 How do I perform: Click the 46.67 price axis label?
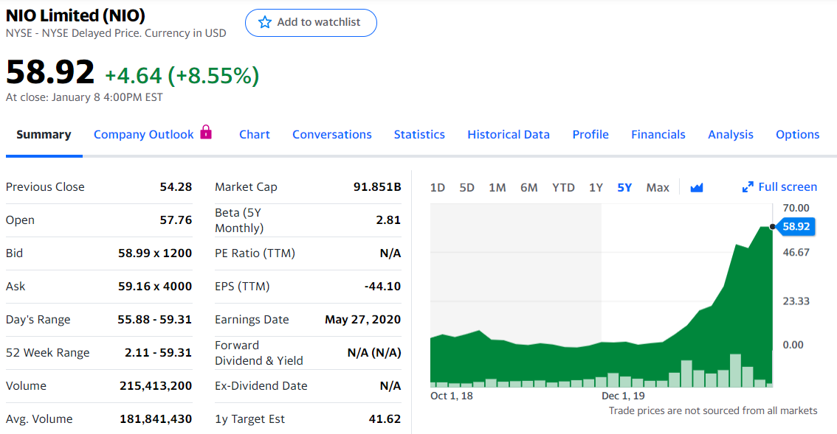tap(796, 252)
